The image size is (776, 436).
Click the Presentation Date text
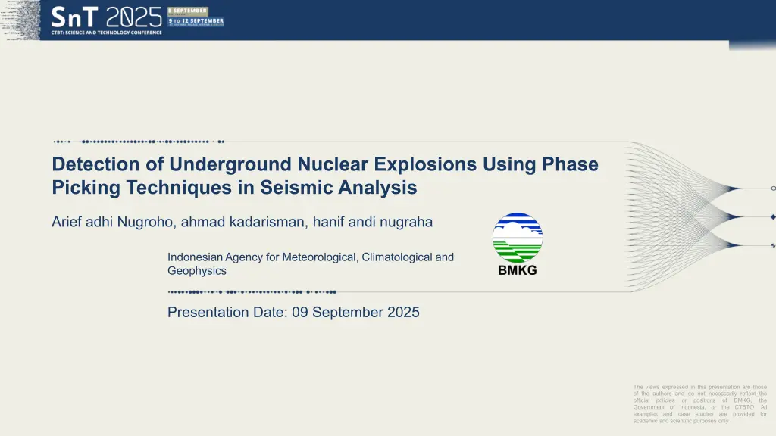pos(293,312)
